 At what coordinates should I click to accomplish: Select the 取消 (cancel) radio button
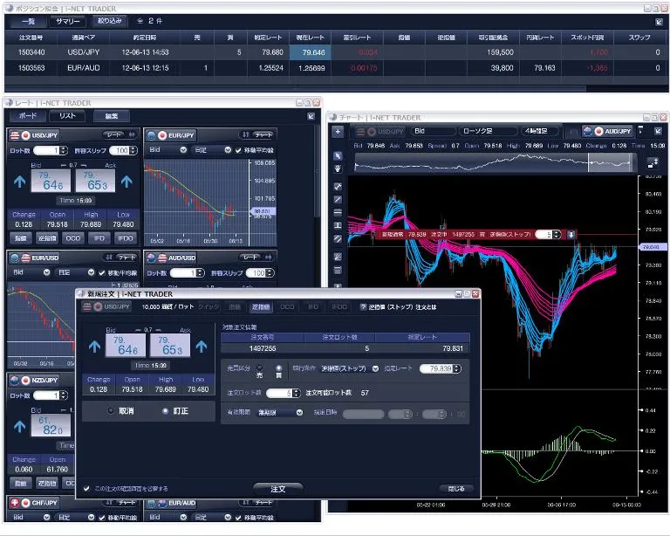point(109,410)
